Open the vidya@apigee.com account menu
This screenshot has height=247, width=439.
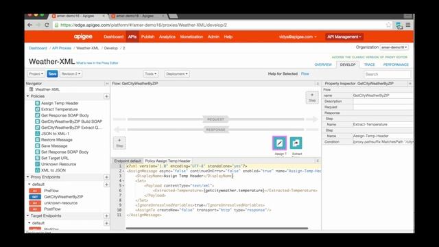[298, 36]
